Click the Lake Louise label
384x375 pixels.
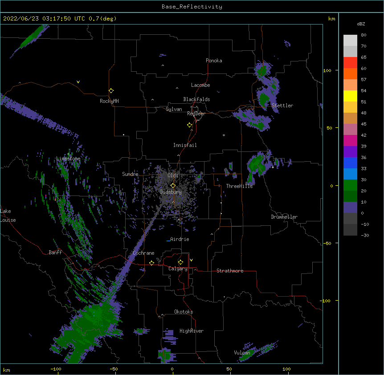(x=8, y=216)
